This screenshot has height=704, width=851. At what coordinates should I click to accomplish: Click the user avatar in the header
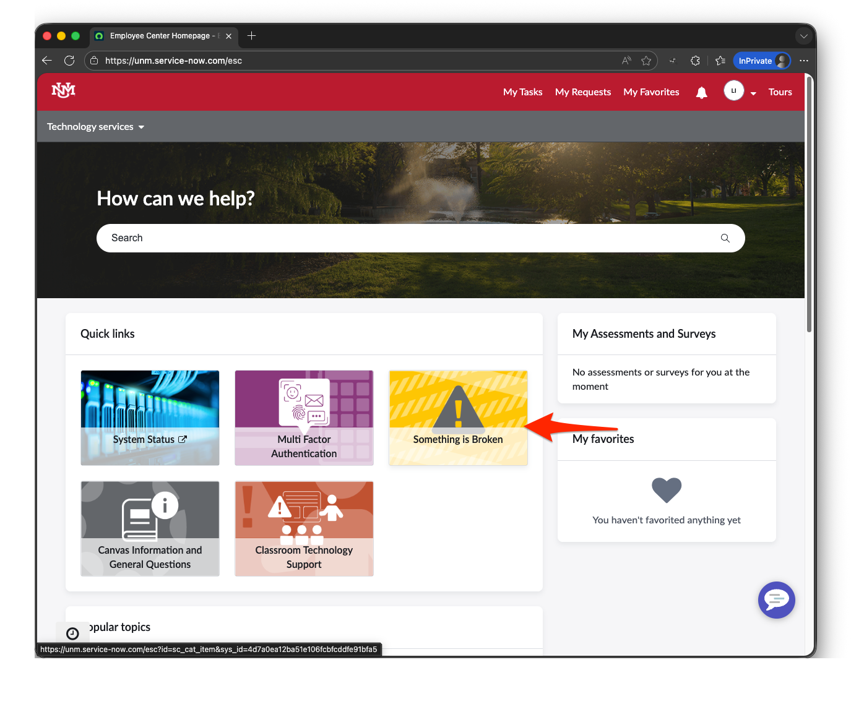point(733,90)
